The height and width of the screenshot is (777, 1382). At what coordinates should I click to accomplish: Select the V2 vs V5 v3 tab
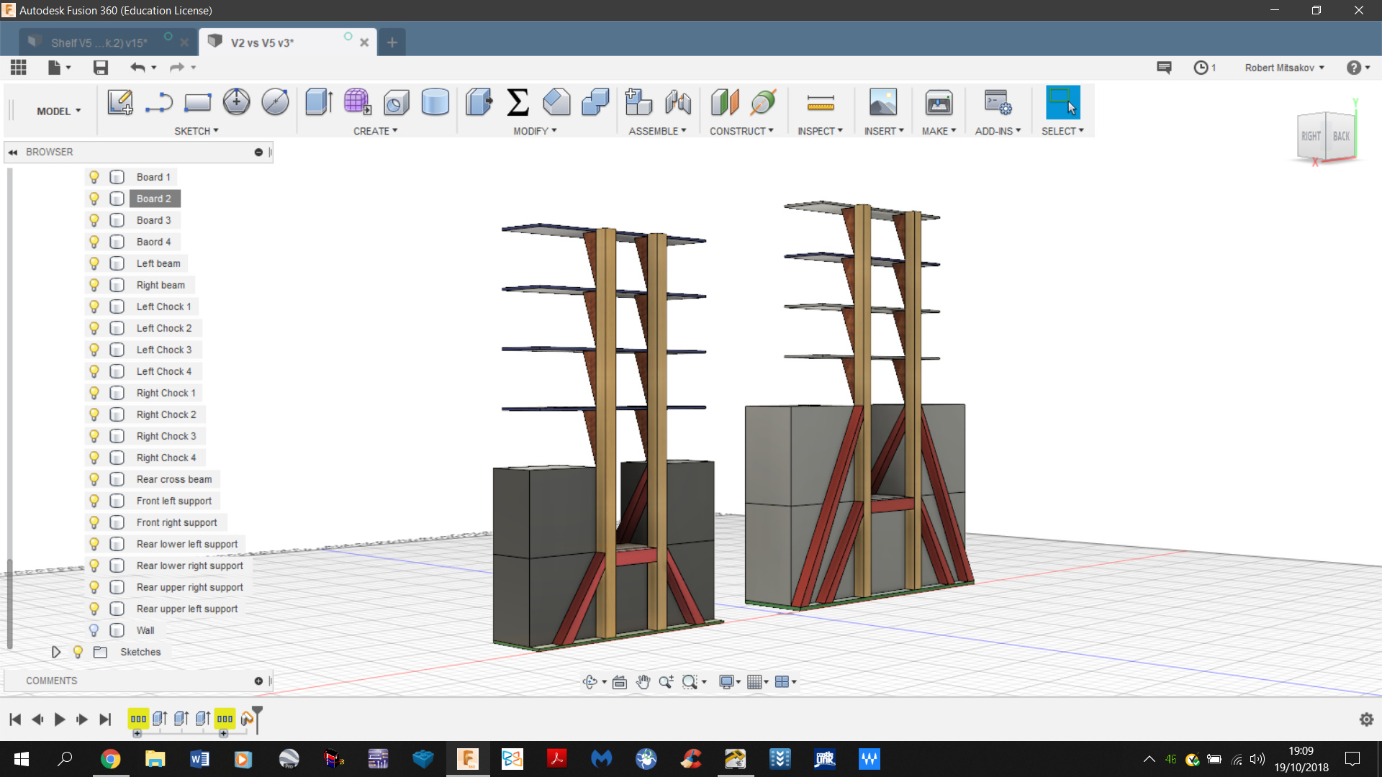coord(286,42)
